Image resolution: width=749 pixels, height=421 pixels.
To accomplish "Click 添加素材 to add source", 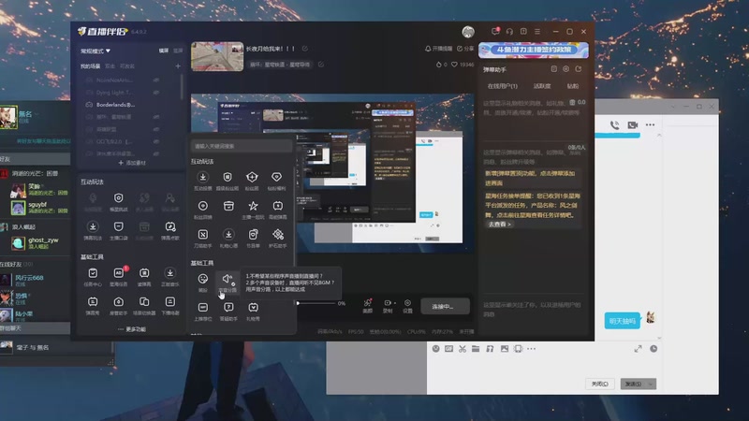I will click(132, 163).
